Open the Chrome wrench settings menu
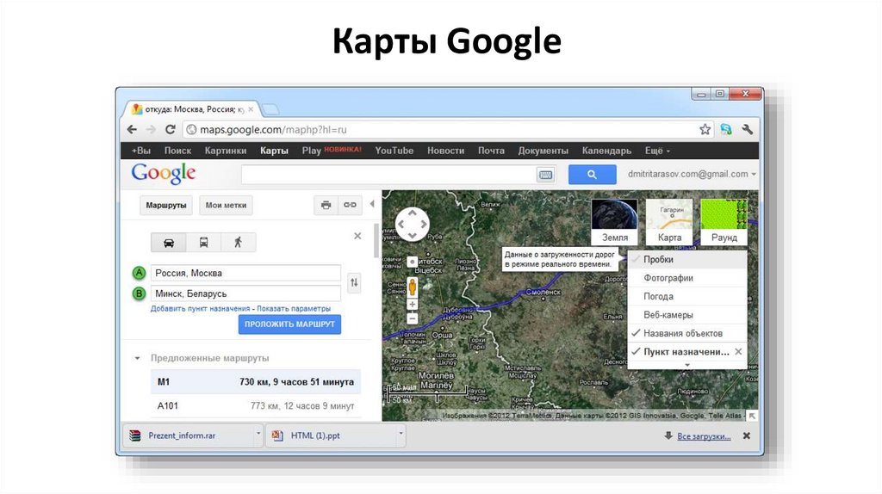This screenshot has width=882, height=494. 747,130
